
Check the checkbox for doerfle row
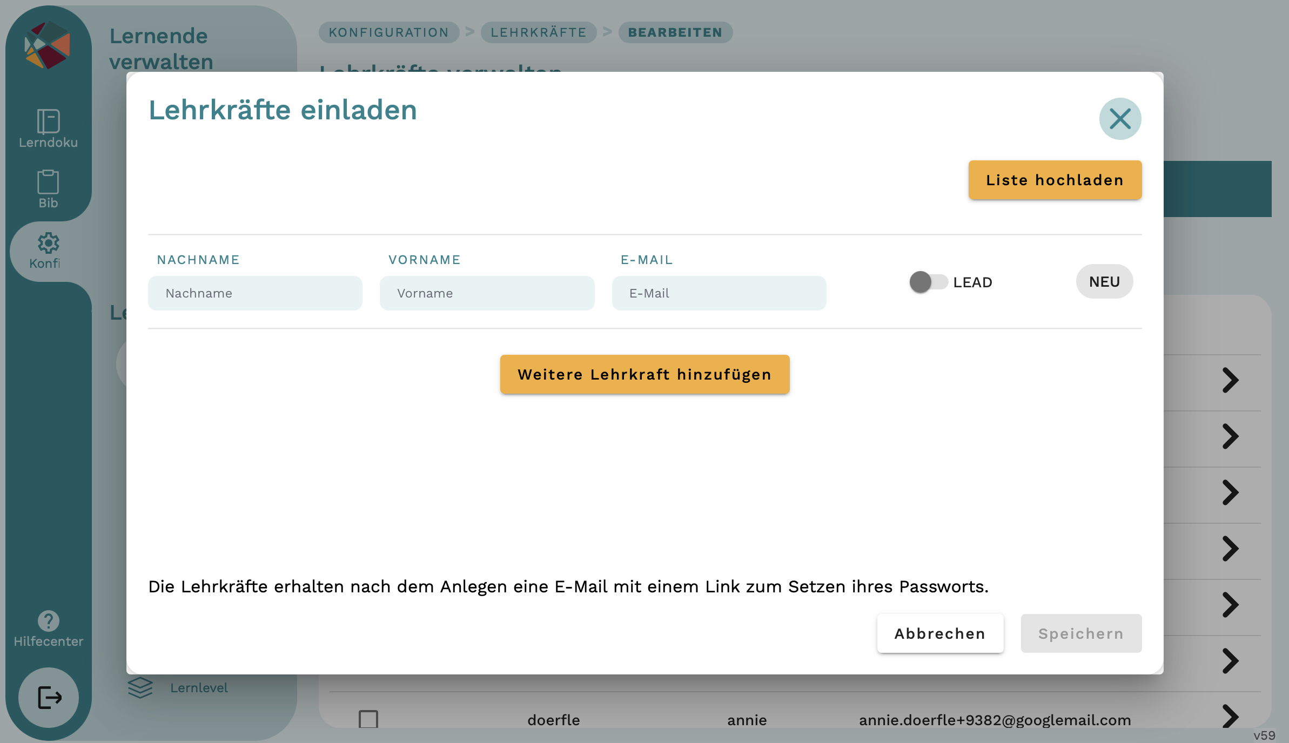[368, 719]
